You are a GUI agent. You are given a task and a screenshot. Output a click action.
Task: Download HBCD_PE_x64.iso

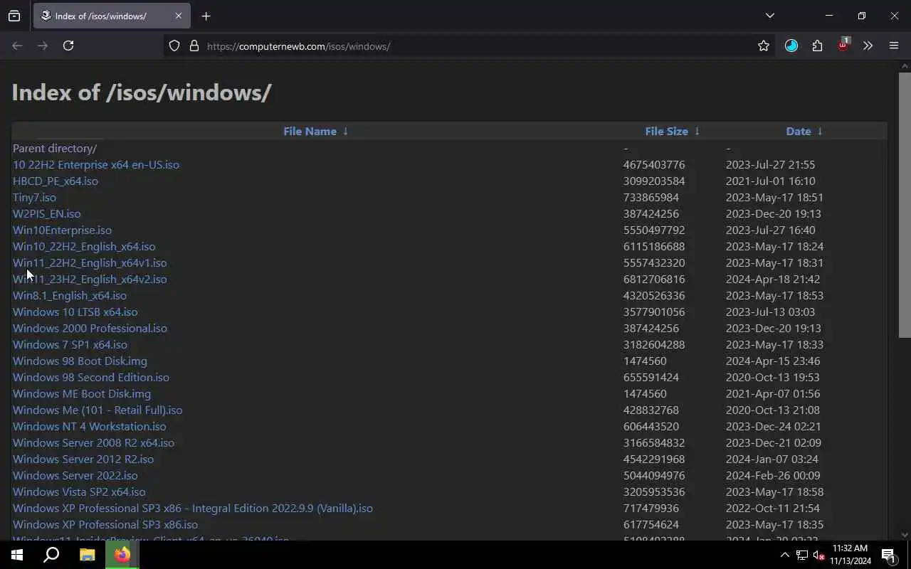[x=56, y=181]
